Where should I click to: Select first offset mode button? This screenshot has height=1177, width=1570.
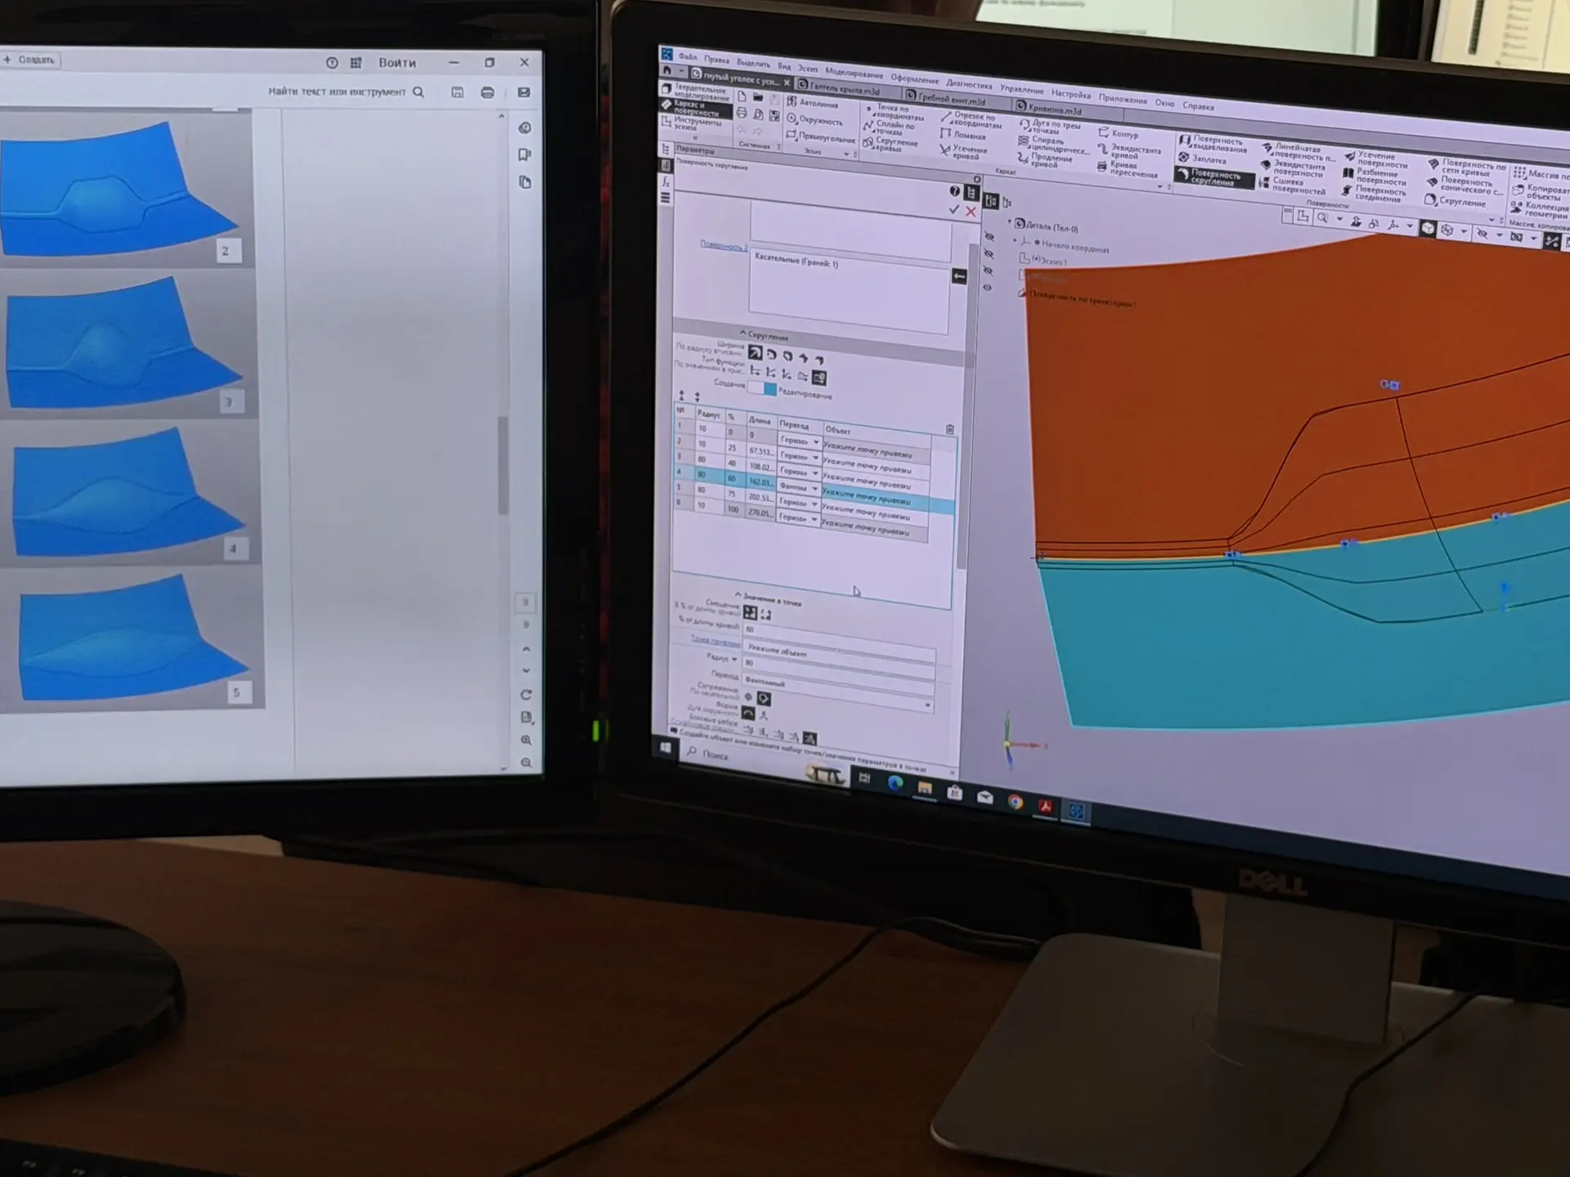[750, 612]
